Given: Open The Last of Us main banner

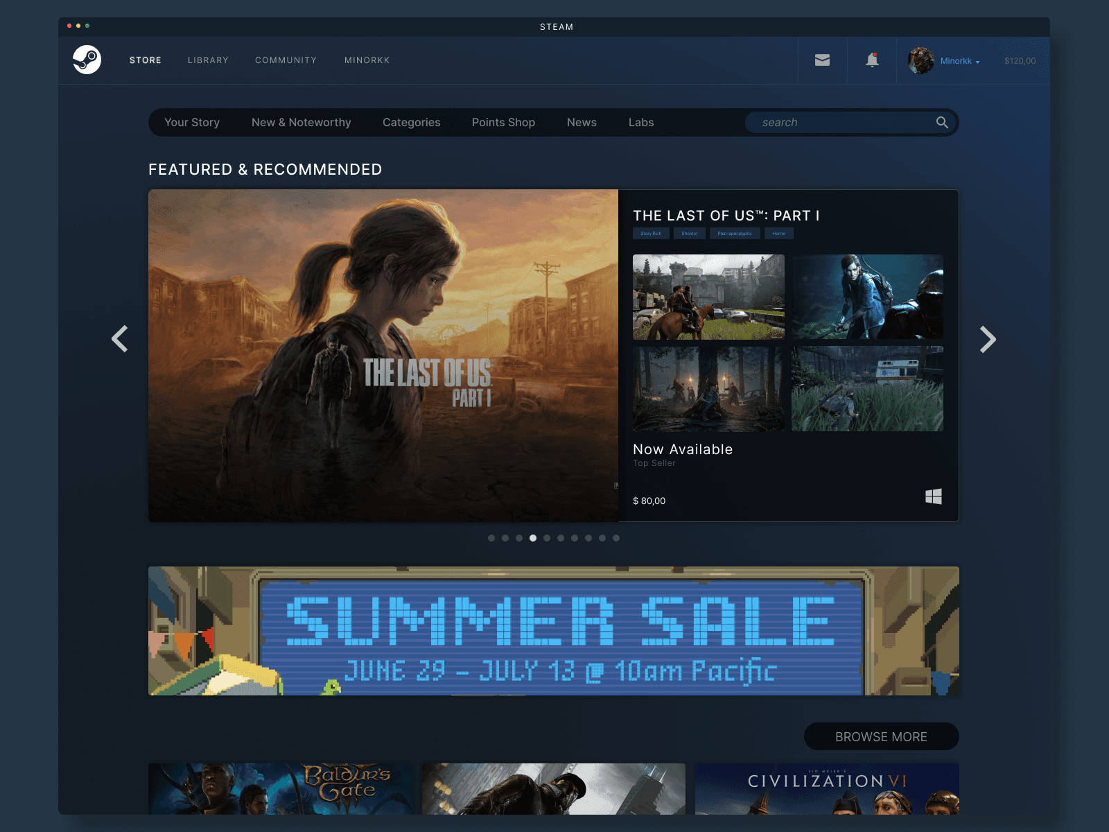Looking at the screenshot, I should coord(383,356).
